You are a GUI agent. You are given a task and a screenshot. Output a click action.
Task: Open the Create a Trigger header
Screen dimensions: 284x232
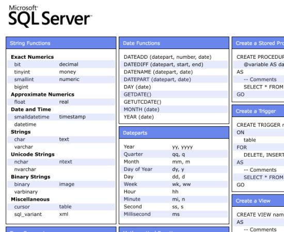pos(258,111)
